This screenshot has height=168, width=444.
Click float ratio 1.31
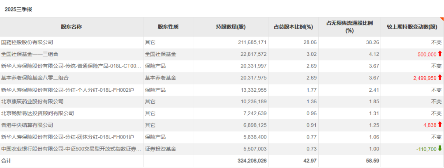375,113
